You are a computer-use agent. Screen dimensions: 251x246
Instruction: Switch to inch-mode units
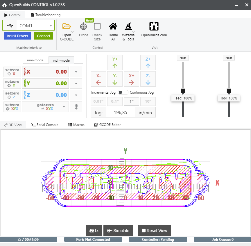pos(61,60)
